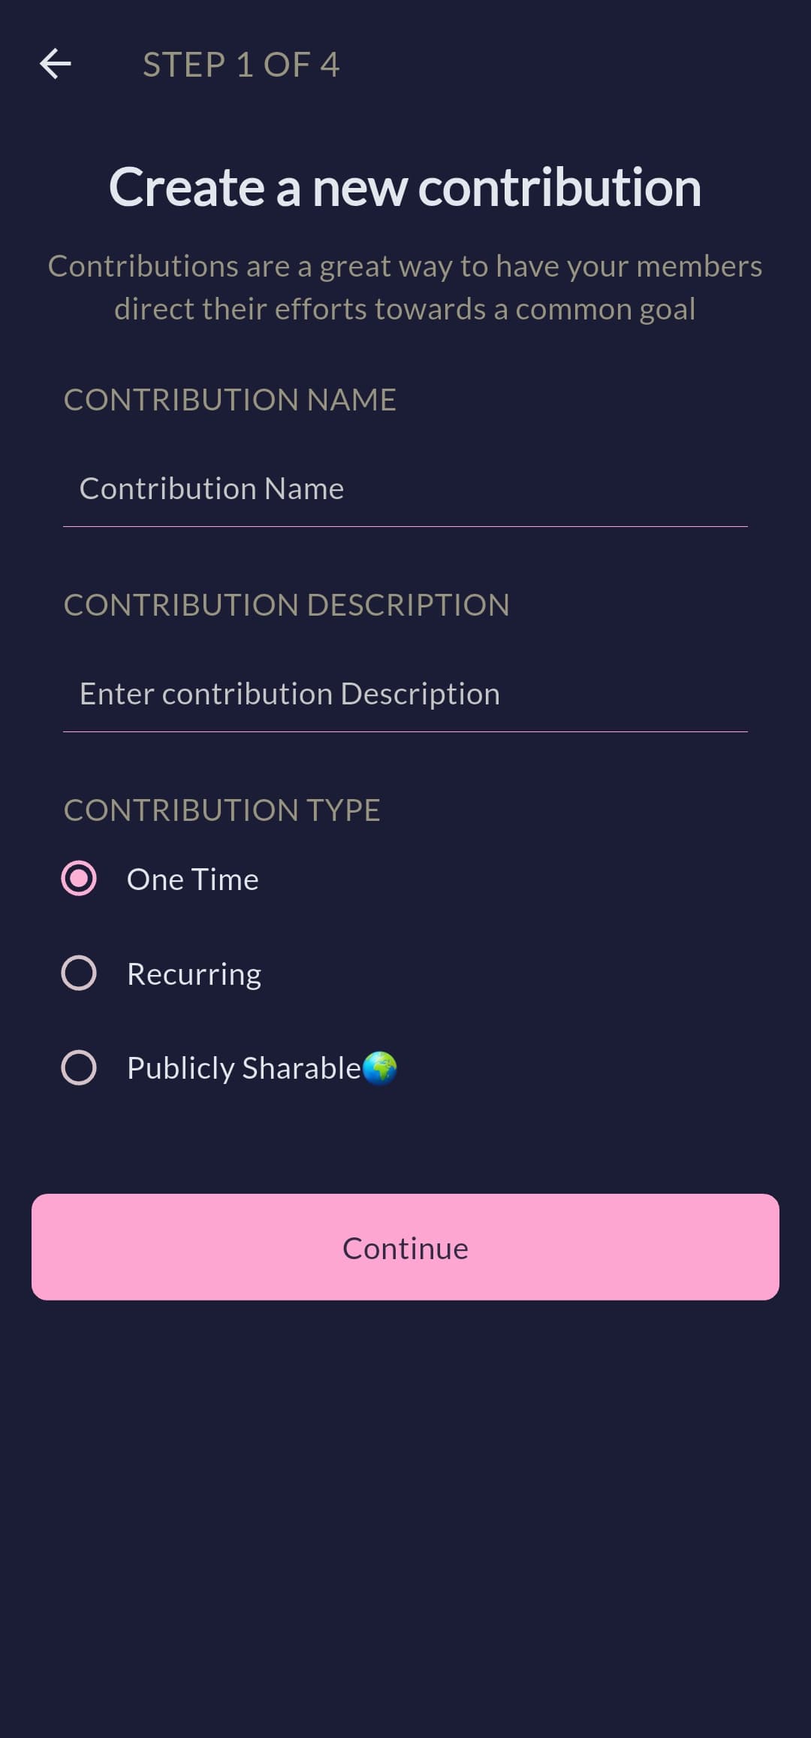The height and width of the screenshot is (1738, 811).
Task: Click the CONTRIBUTION TYPE section label
Action: [222, 810]
